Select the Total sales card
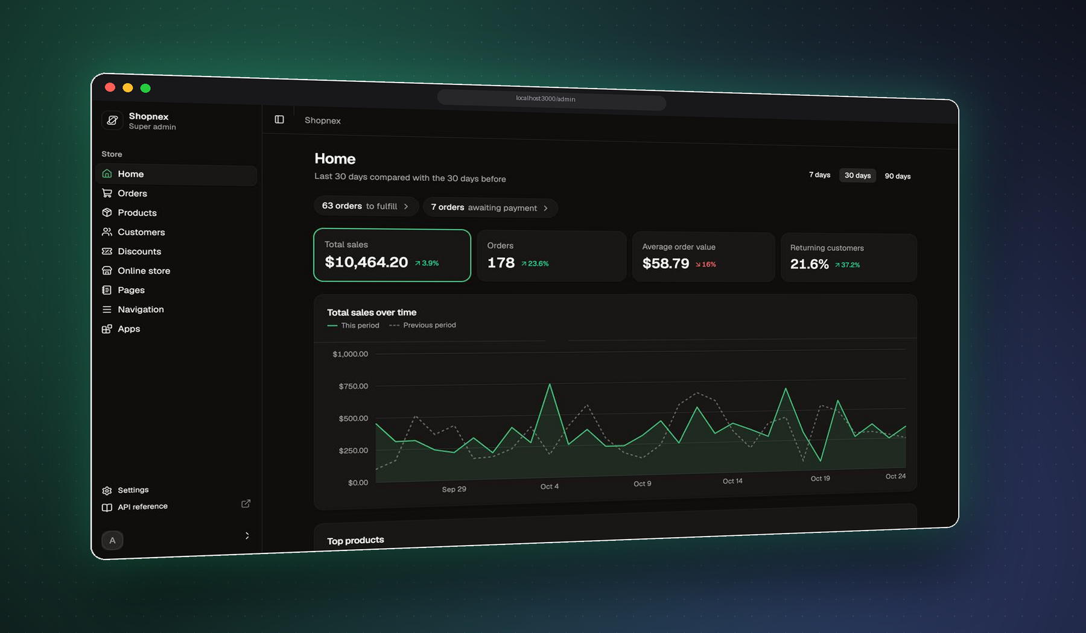Screen dimensions: 1086x633 [x=392, y=255]
